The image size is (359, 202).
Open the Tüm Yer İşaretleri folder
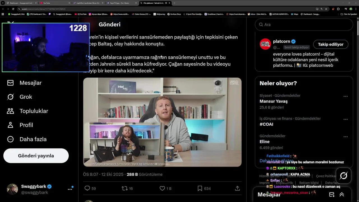point(349,14)
